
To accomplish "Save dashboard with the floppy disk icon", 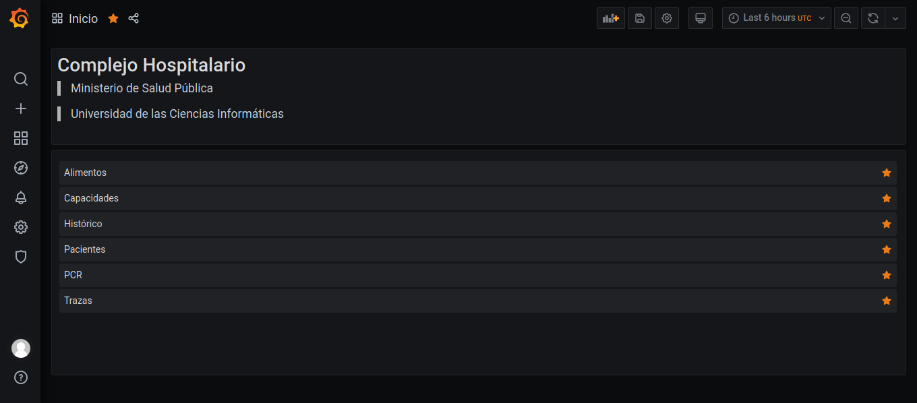I will (640, 18).
